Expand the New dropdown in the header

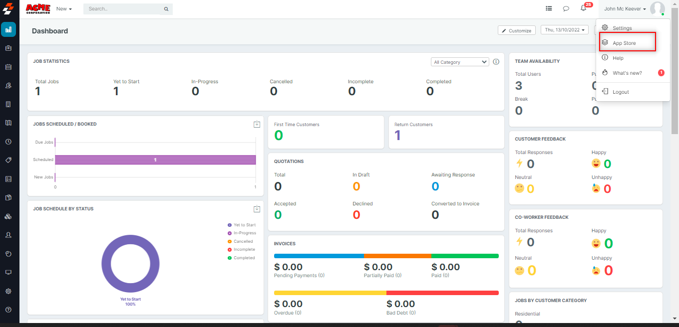(x=64, y=9)
